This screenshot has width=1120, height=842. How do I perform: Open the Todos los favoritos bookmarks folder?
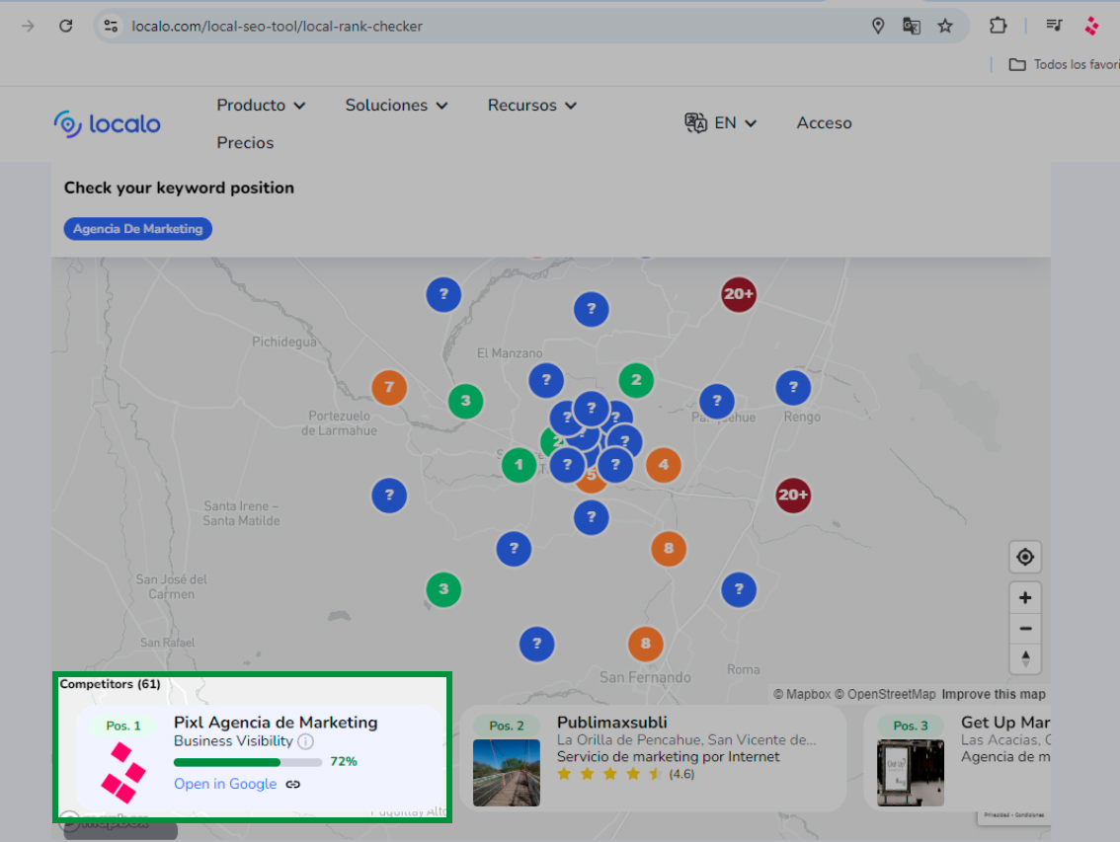tap(1064, 64)
